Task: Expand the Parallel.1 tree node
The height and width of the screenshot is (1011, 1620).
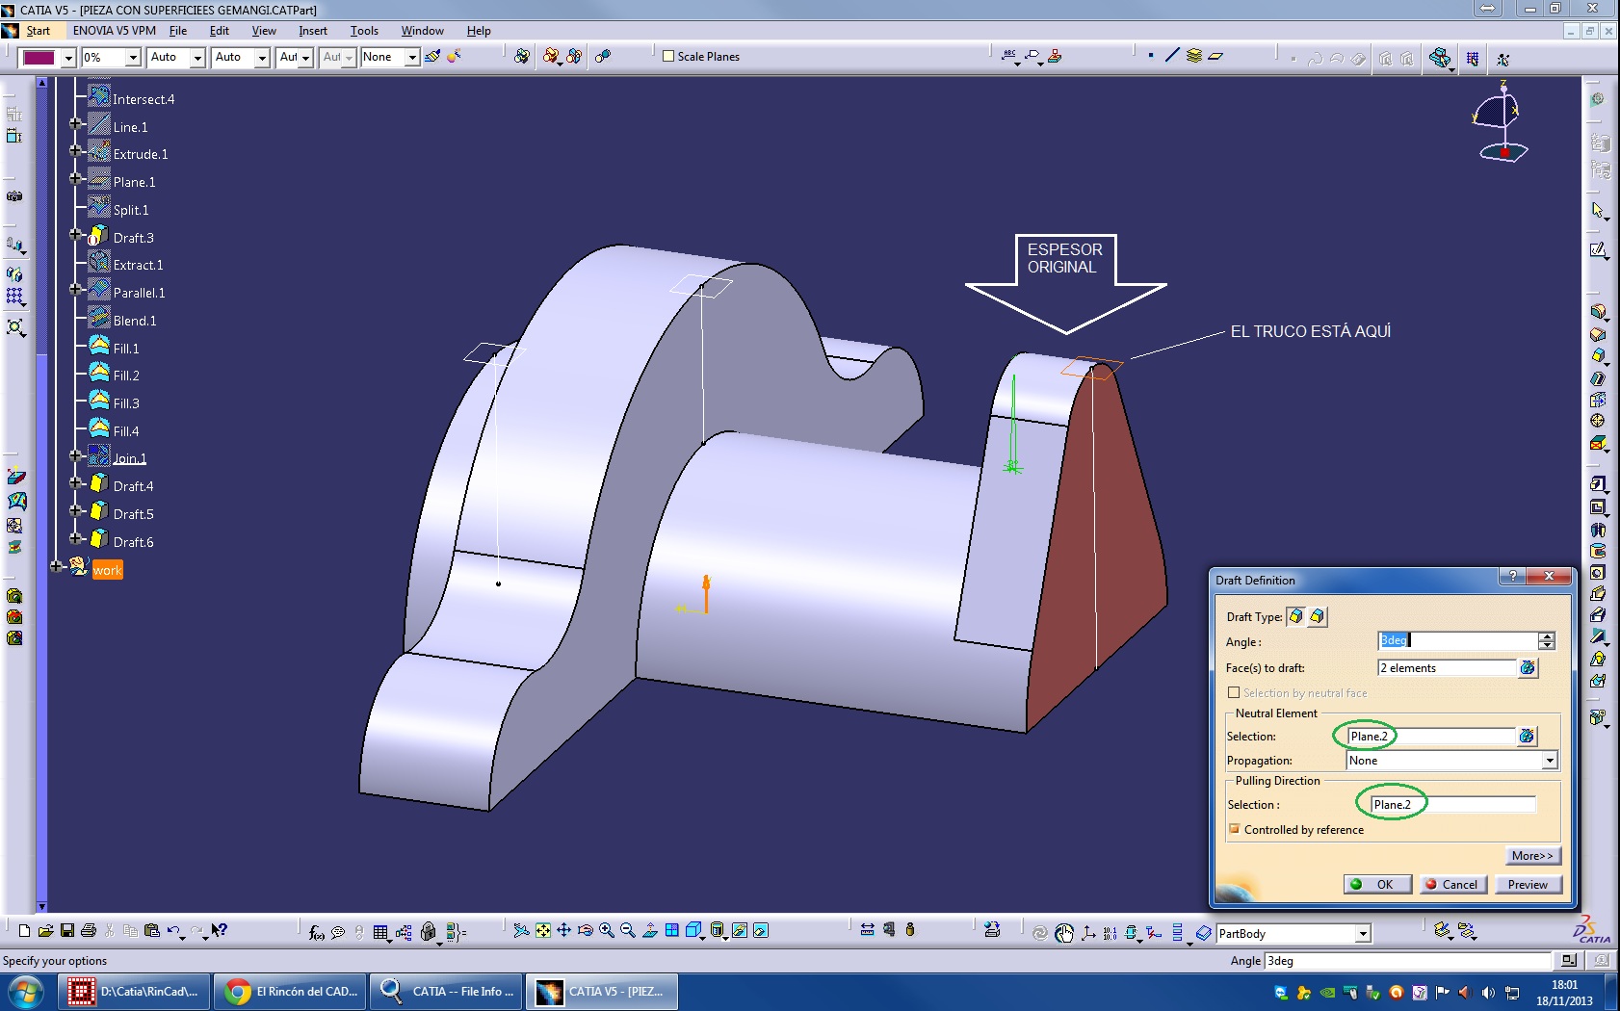Action: 76,290
